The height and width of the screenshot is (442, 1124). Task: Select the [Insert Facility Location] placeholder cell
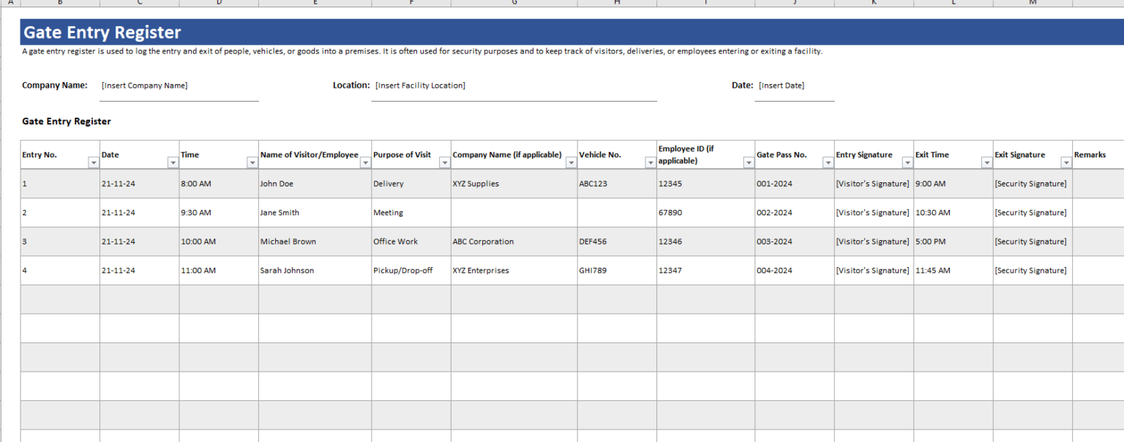(419, 85)
